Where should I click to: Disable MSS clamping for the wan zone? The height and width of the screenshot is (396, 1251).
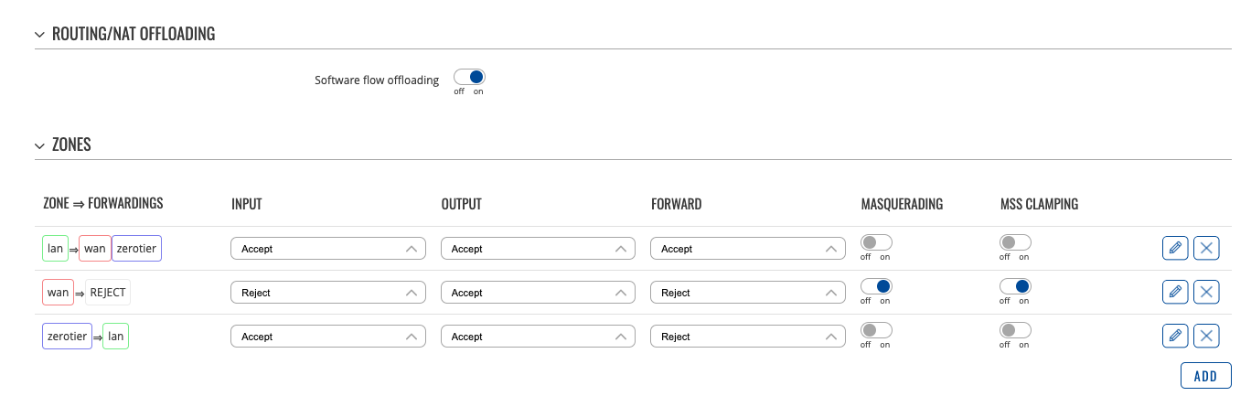pos(1015,286)
